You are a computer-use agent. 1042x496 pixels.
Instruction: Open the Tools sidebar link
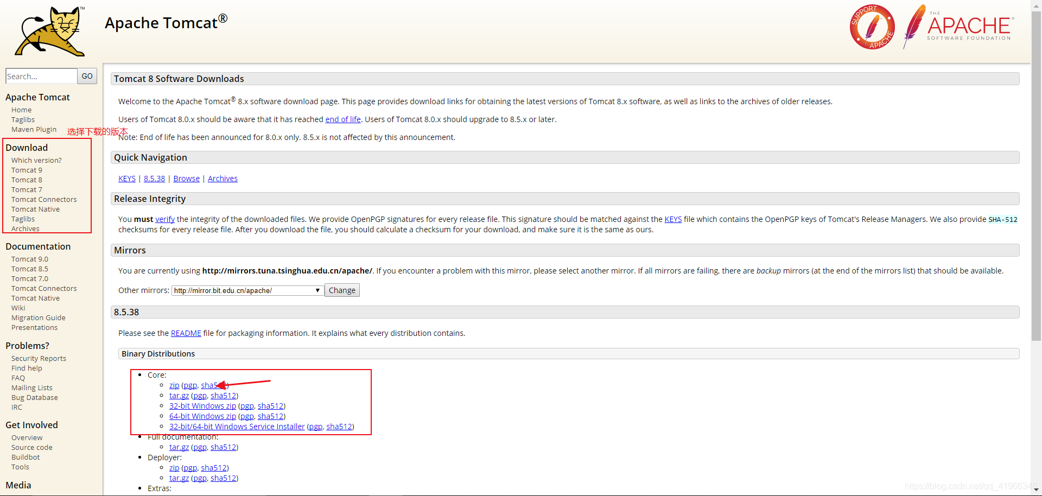(20, 467)
